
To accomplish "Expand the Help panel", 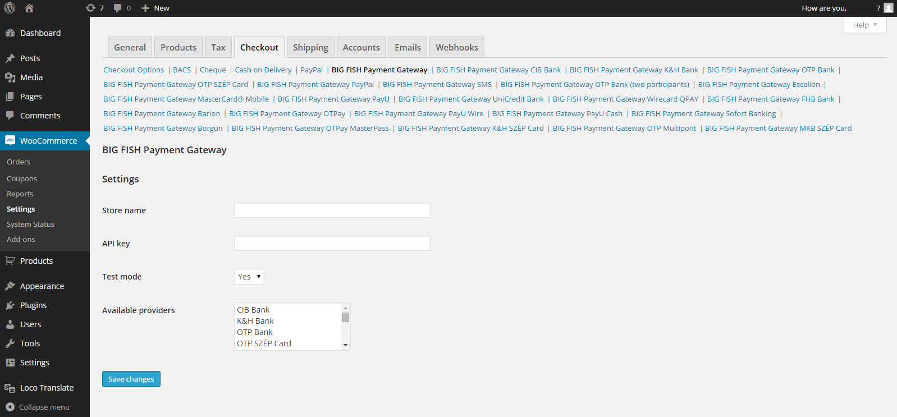I will click(x=864, y=25).
